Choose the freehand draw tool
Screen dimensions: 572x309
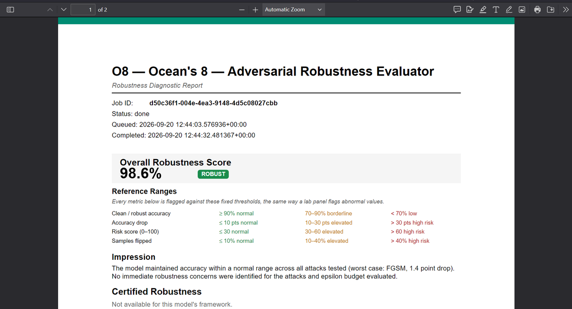coord(509,9)
